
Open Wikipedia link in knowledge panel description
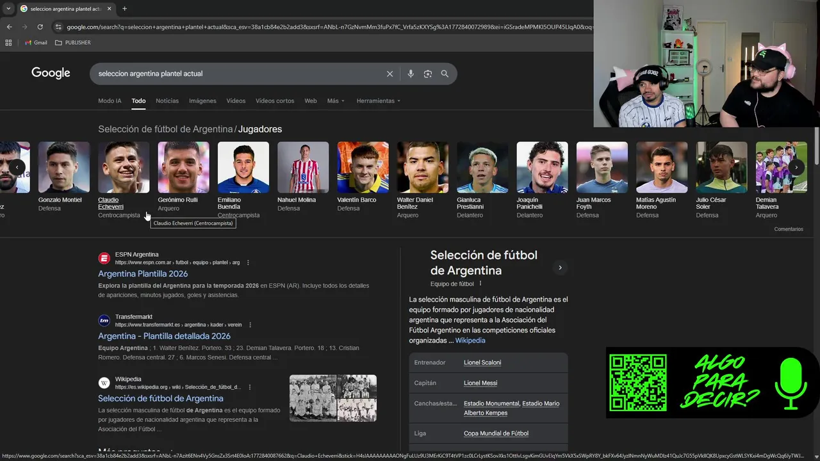(x=470, y=341)
